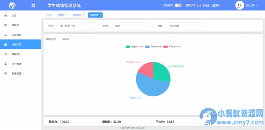The width and height of the screenshot is (265, 130).
Task: Click the date 2020年 5月 25日
Action: (x=197, y=5)
